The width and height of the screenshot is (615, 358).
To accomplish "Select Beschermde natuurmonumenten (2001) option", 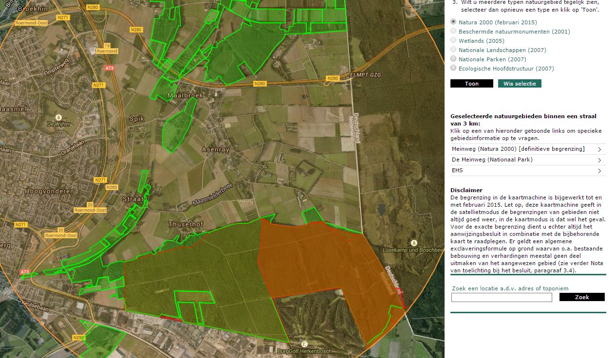I will 454,31.
